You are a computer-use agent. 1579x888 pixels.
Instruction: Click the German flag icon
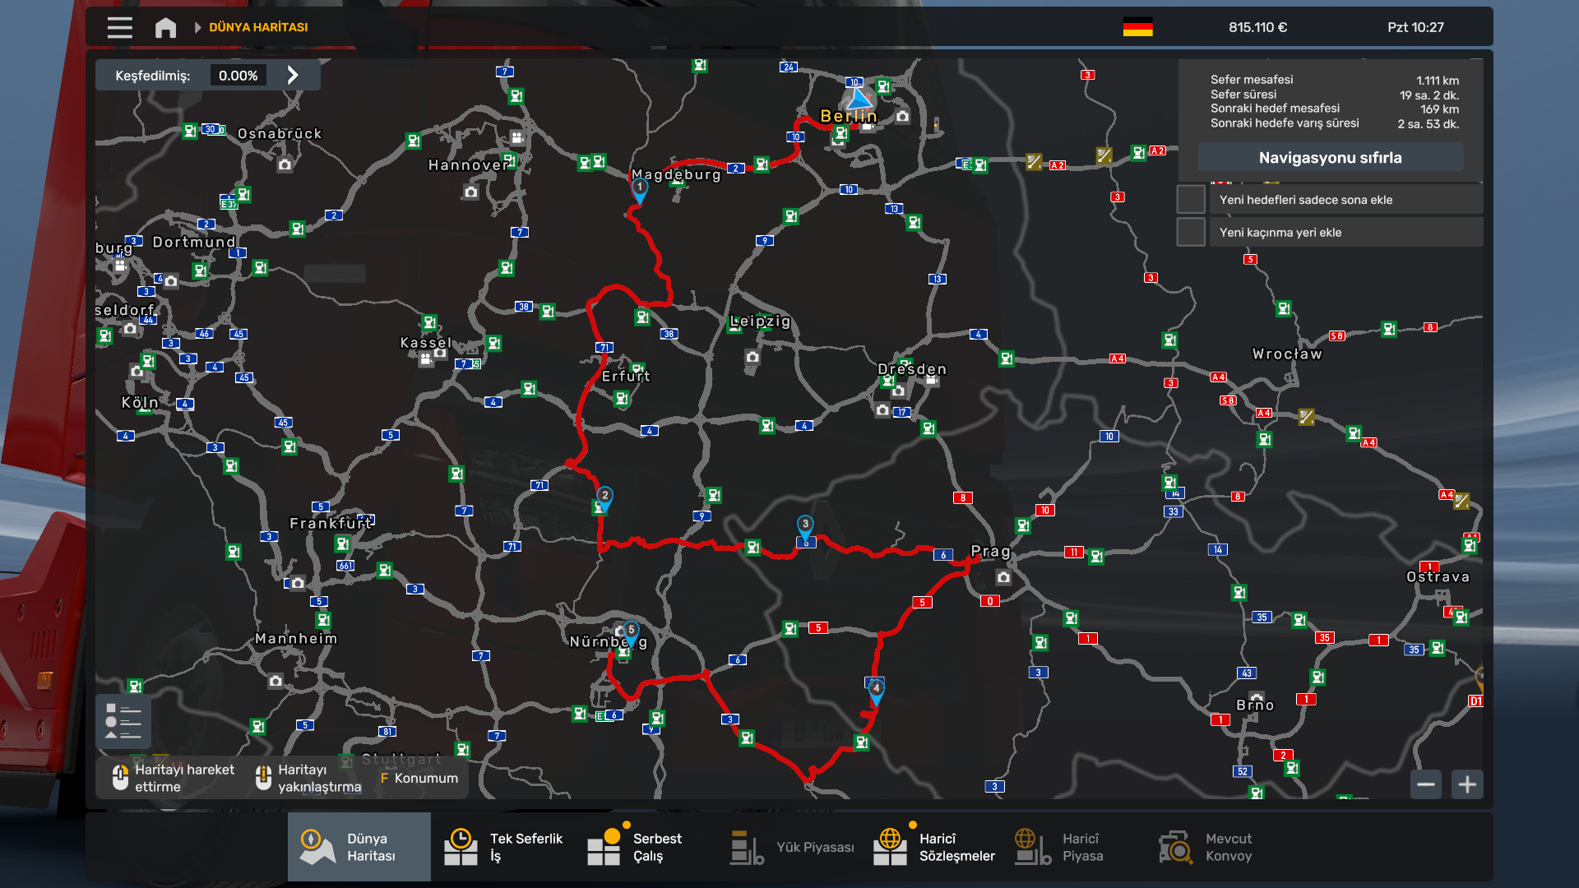[x=1137, y=27]
